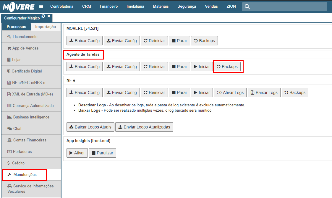Click Reiniciar in NF-e section

click(x=154, y=93)
